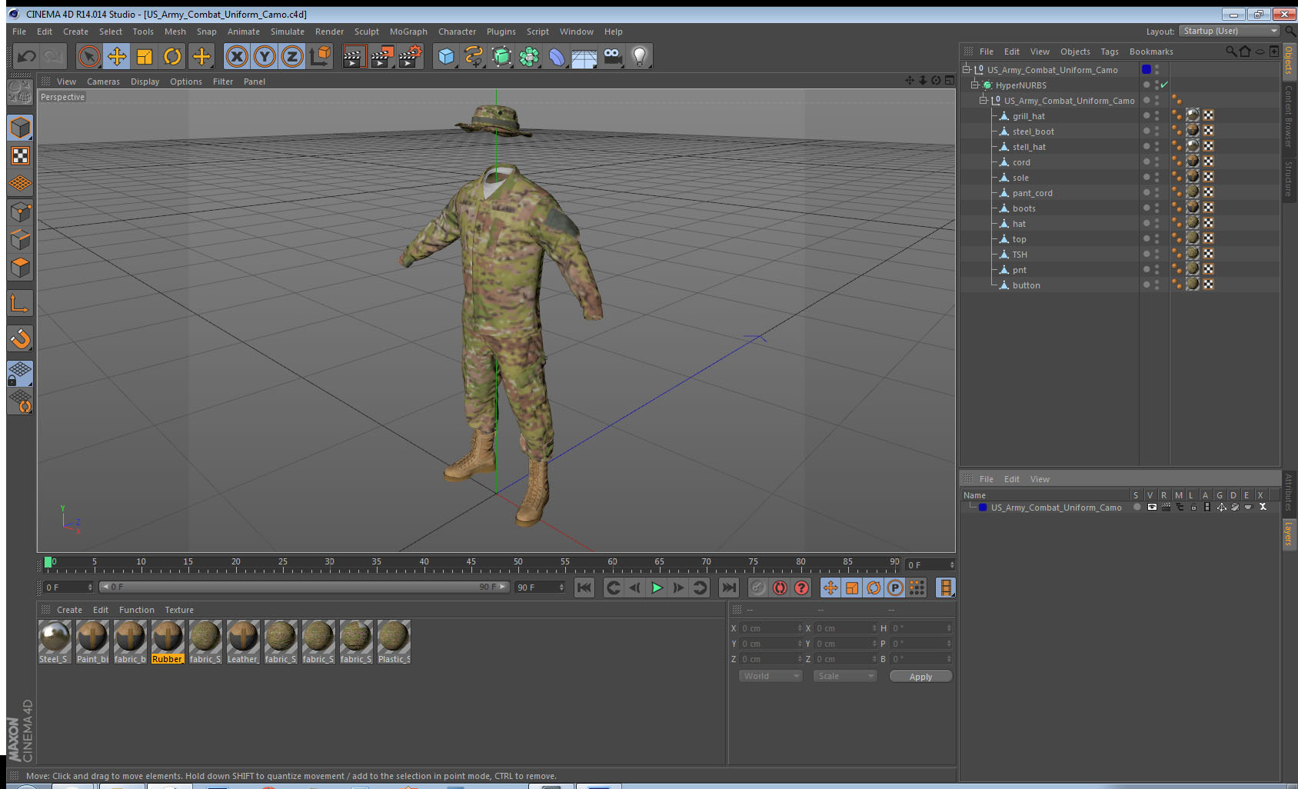The height and width of the screenshot is (789, 1298).
Task: Add a Cube primitive object
Action: click(446, 56)
